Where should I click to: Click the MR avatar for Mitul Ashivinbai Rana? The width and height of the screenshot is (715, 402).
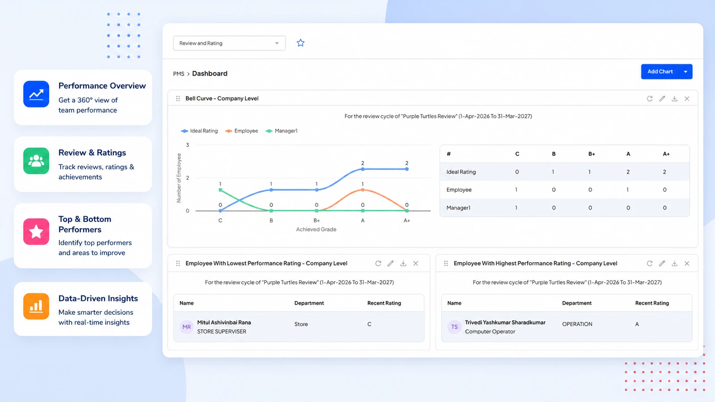187,327
